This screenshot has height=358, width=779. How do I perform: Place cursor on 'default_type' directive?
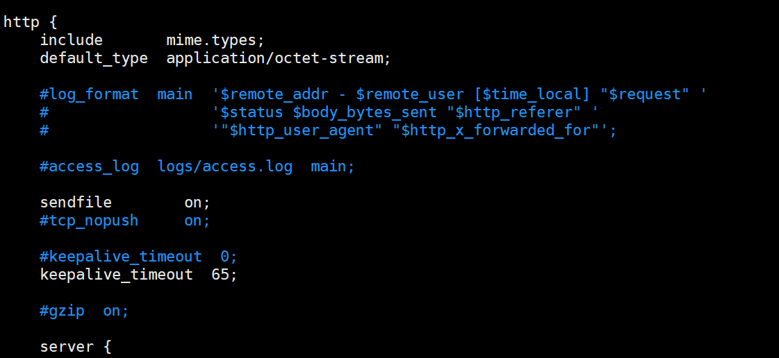pyautogui.click(x=94, y=58)
